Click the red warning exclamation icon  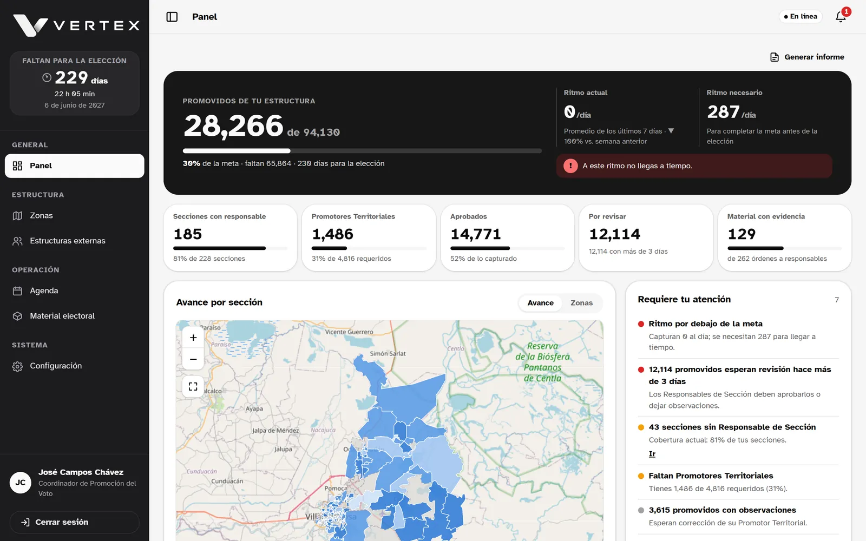pos(570,166)
